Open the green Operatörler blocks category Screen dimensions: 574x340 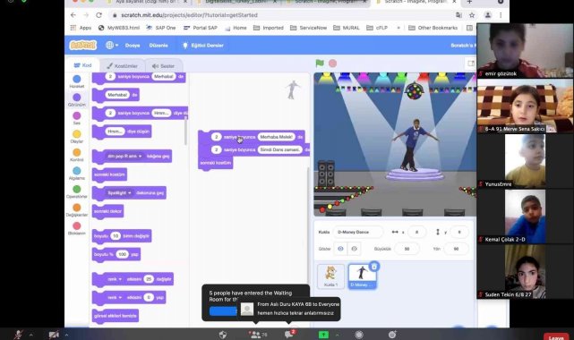[76, 189]
